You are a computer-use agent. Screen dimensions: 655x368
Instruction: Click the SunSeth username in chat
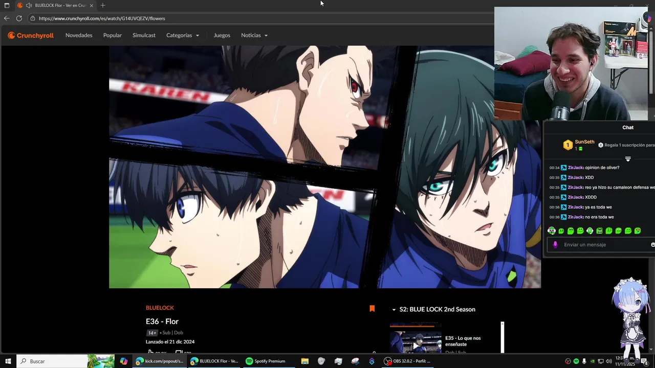584,142
